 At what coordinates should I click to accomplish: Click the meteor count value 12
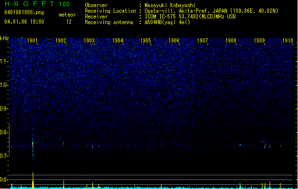click(x=69, y=22)
